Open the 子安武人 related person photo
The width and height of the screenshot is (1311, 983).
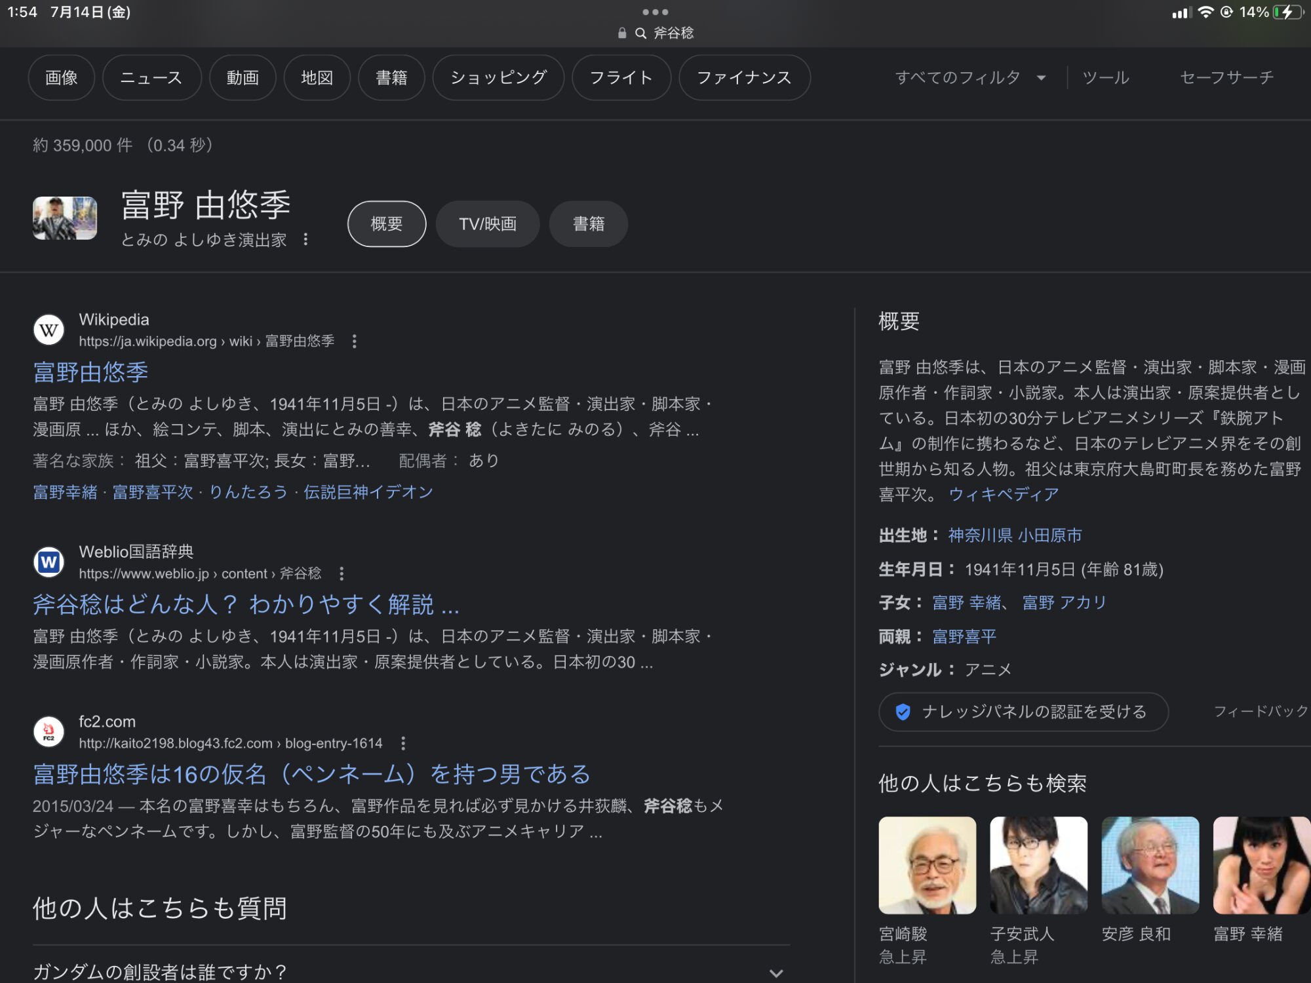[1039, 866]
